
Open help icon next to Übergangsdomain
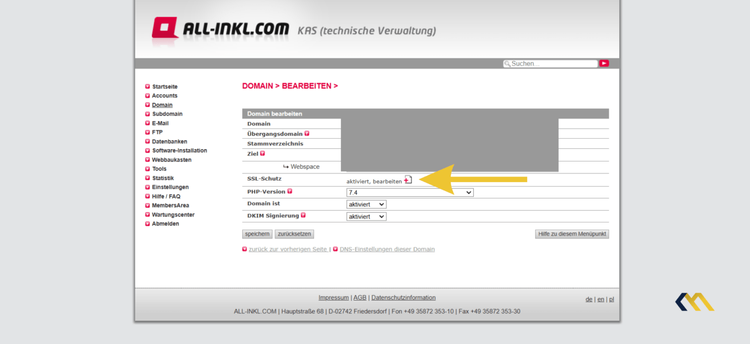click(x=307, y=133)
